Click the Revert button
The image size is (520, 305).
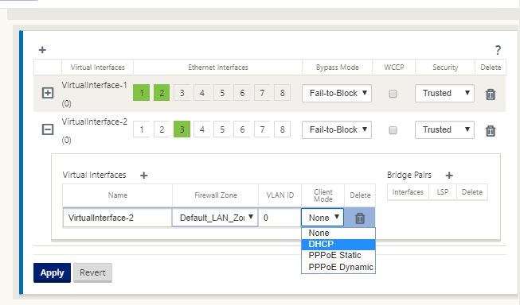coord(93,273)
